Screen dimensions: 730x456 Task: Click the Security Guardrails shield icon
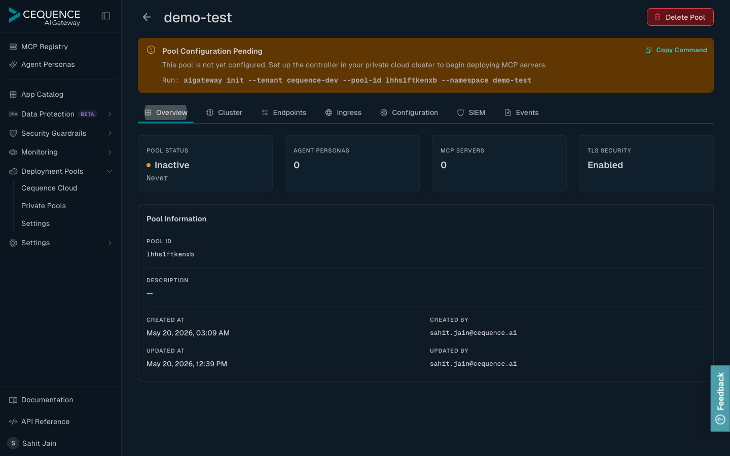[x=13, y=133]
